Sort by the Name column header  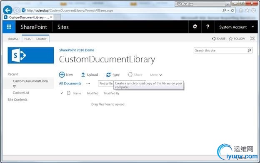77,93
